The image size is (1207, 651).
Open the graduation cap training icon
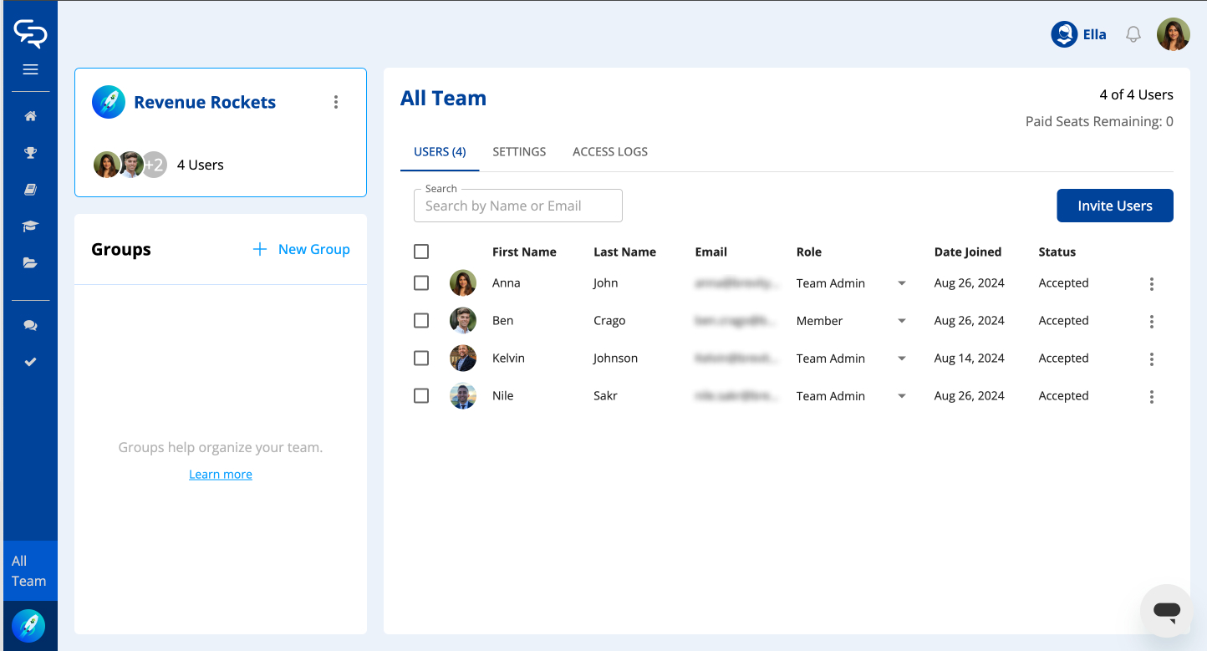pos(30,226)
